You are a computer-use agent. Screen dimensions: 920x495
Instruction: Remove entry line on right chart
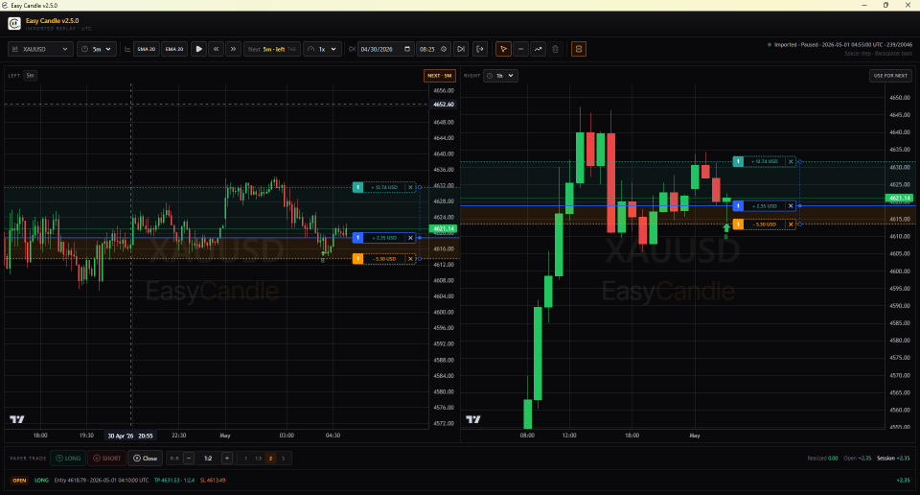(791, 206)
